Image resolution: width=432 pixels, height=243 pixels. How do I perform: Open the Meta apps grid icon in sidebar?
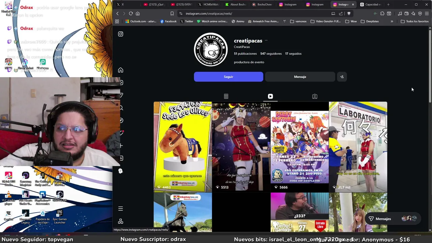[120, 221]
